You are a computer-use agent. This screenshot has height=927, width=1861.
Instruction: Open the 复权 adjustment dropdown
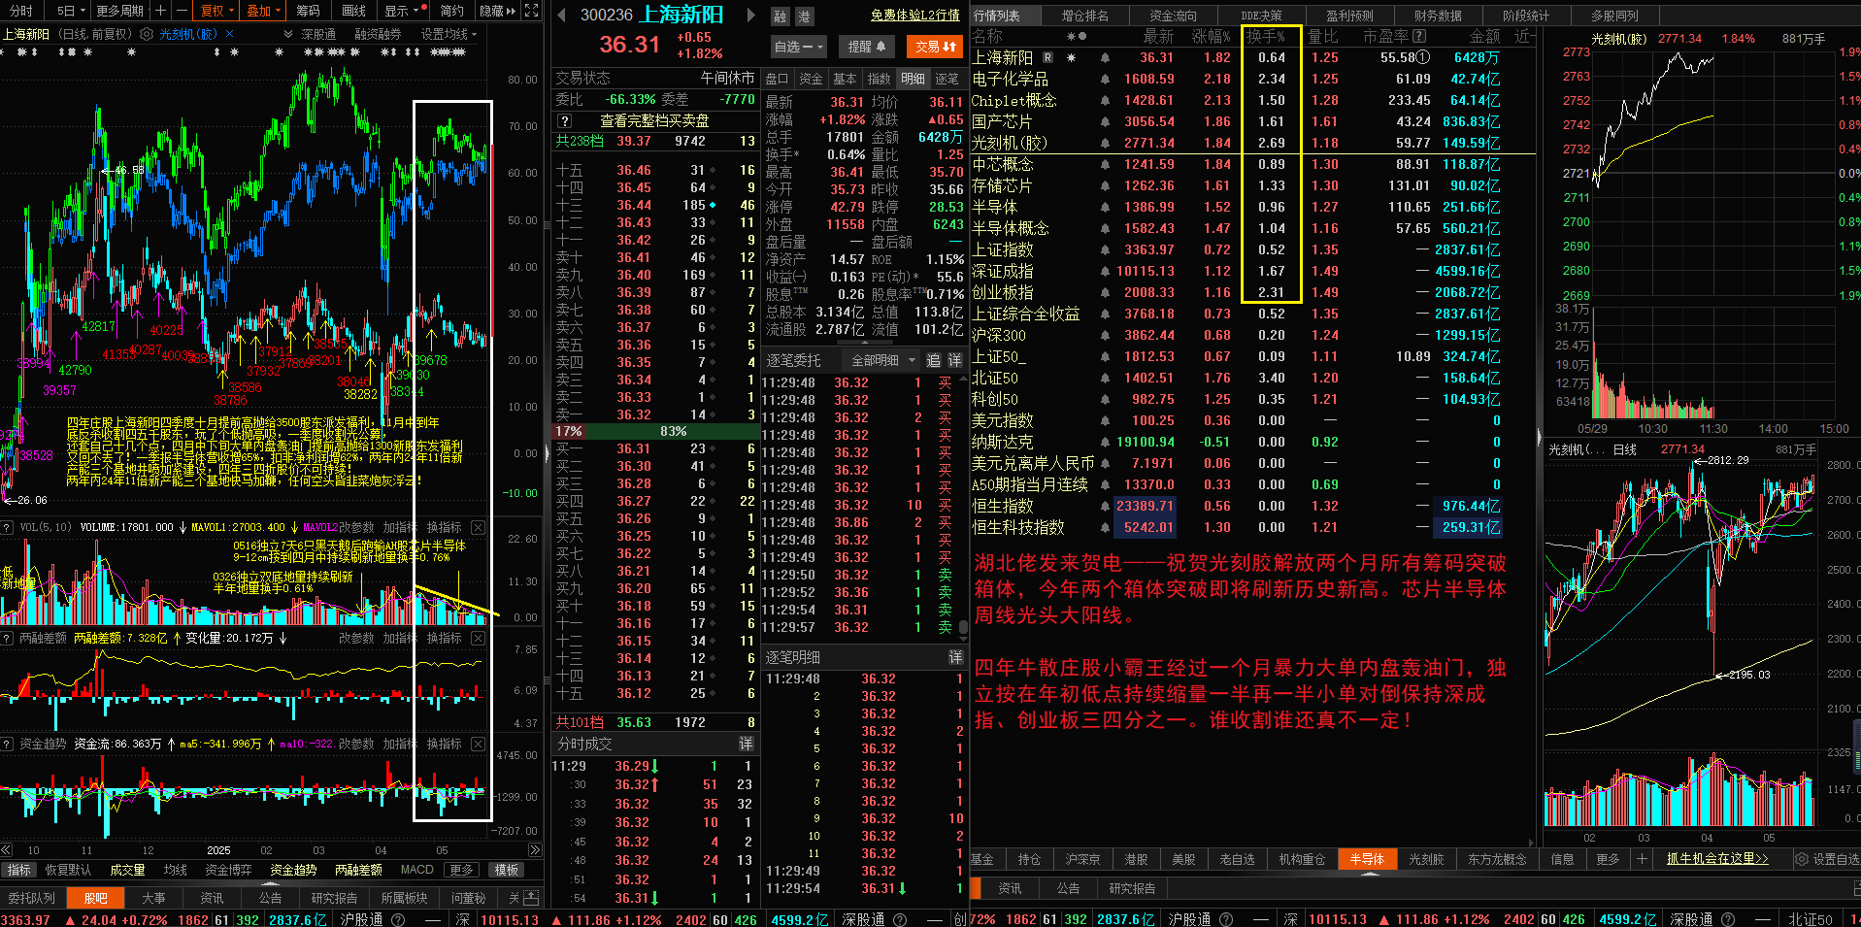[216, 11]
